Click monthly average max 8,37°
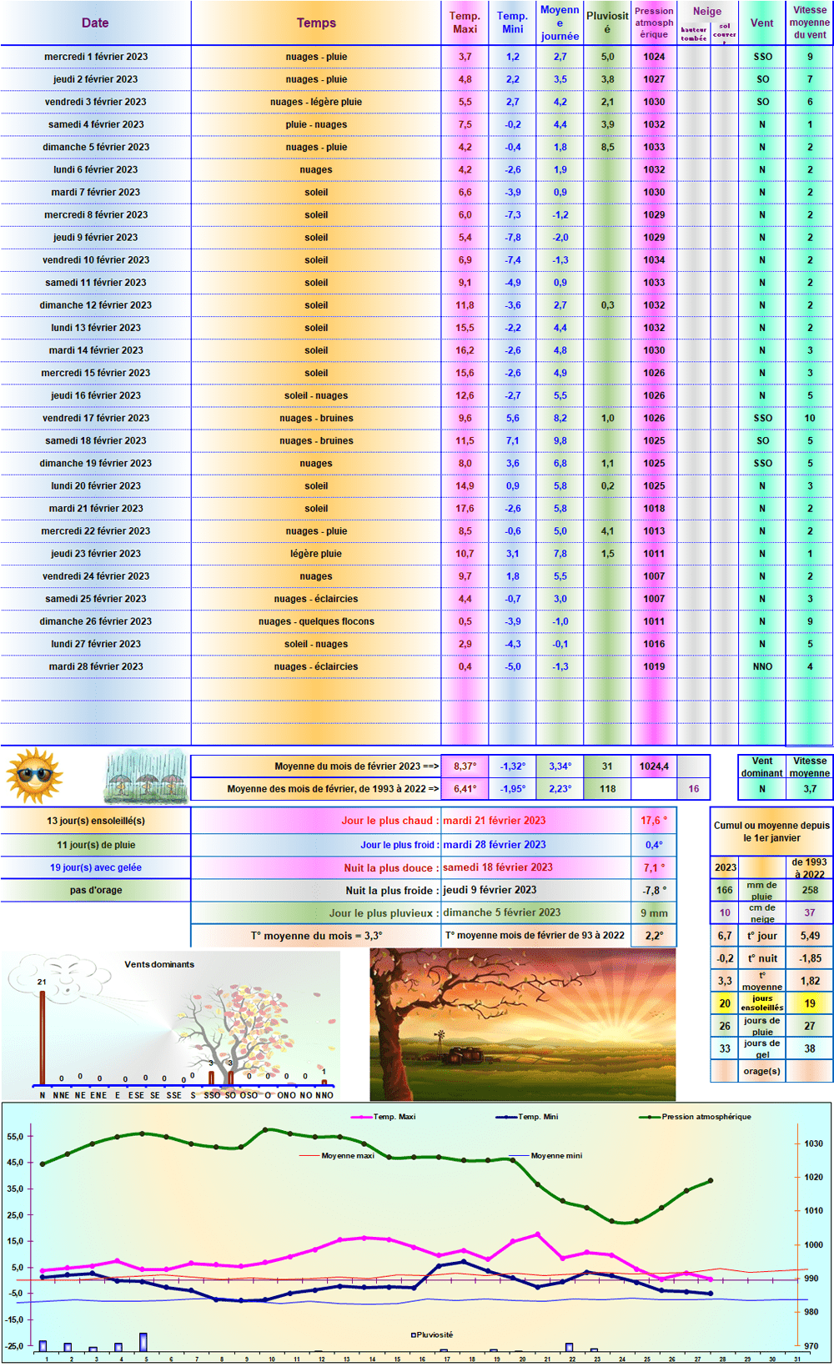 click(465, 766)
